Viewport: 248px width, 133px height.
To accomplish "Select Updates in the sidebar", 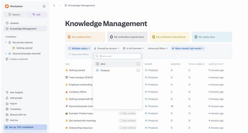I will tap(14, 23).
